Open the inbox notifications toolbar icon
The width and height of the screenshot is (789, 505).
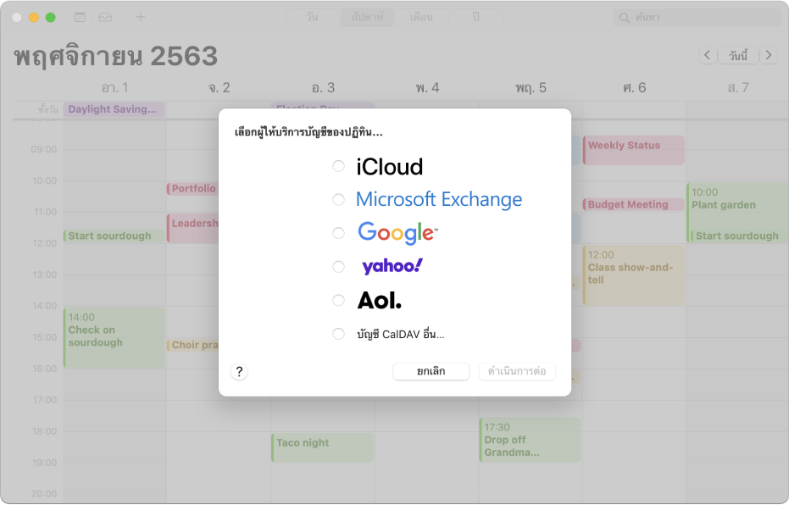click(105, 17)
